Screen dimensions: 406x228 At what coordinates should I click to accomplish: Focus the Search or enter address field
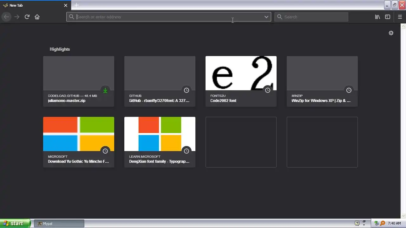(x=169, y=17)
